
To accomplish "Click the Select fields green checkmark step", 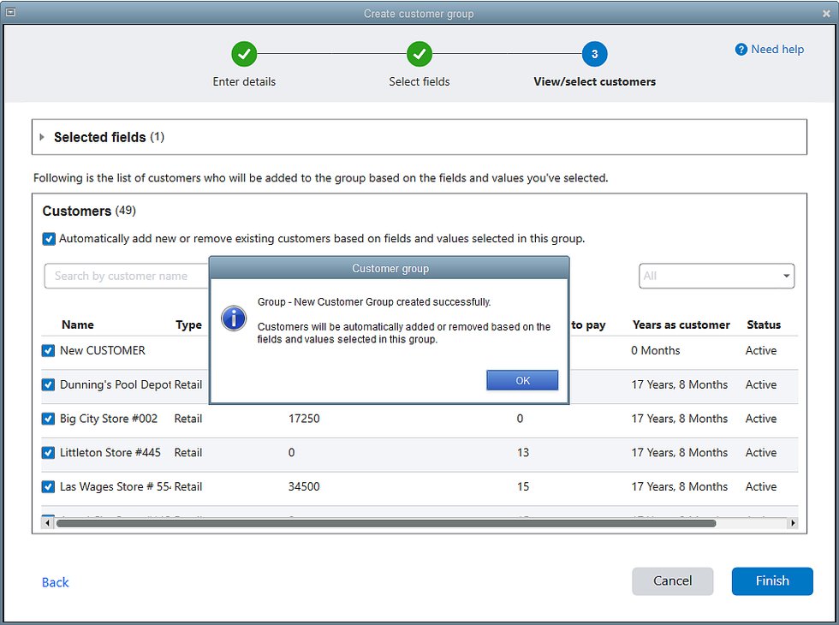I will [419, 55].
